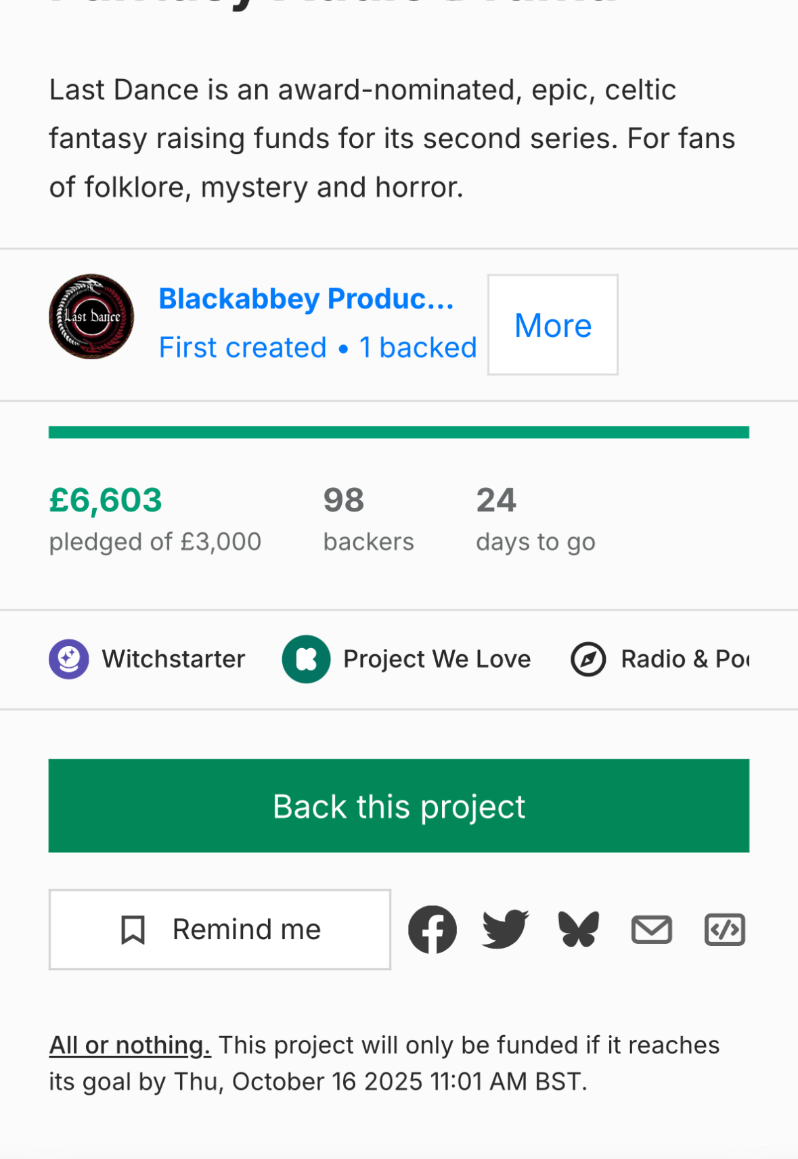The height and width of the screenshot is (1159, 798).
Task: Click the Project We Love badge icon
Action: (x=306, y=659)
